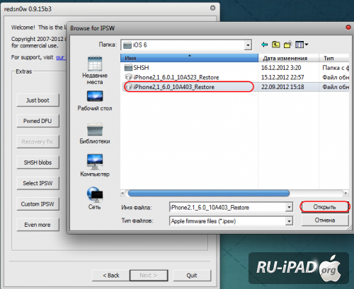Open Библиотеки sidebar location
The image size is (354, 289).
click(95, 134)
